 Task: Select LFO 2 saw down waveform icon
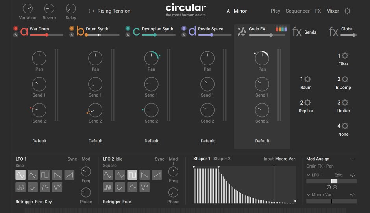click(x=144, y=175)
